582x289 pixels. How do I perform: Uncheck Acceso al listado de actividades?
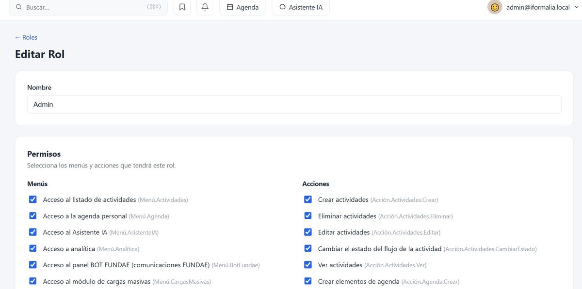coord(33,199)
